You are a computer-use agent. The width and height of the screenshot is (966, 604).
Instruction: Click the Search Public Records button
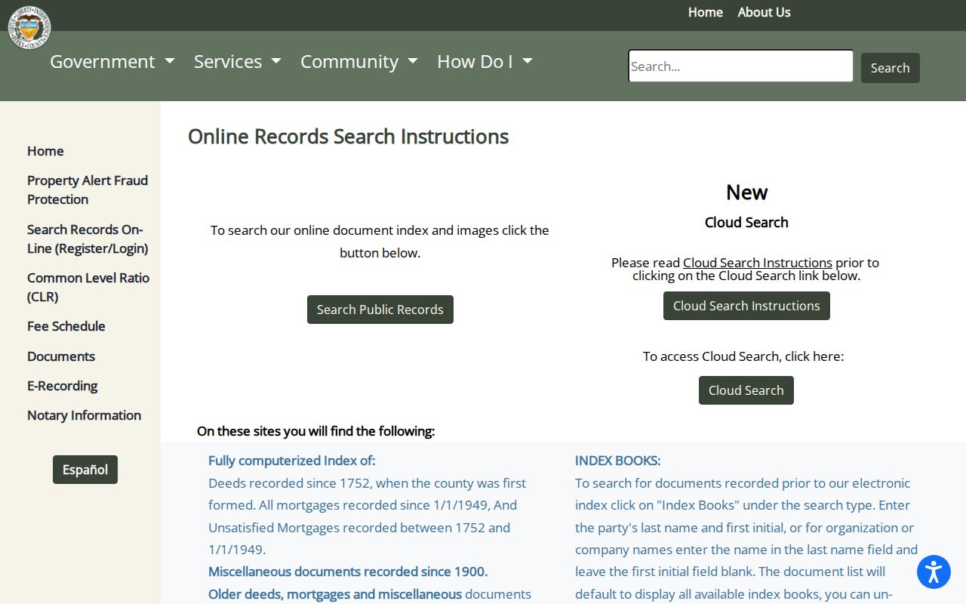[380, 310]
